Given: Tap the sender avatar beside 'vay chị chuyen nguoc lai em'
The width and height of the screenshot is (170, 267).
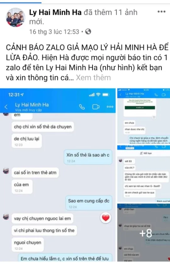Looking at the screenshot, I should [x=6, y=217].
